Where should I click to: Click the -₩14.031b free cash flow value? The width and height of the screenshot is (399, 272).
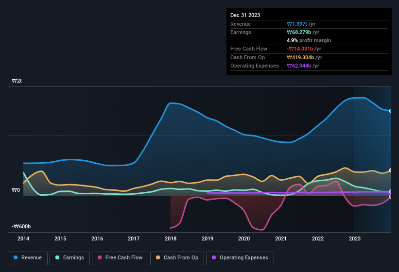[300, 49]
